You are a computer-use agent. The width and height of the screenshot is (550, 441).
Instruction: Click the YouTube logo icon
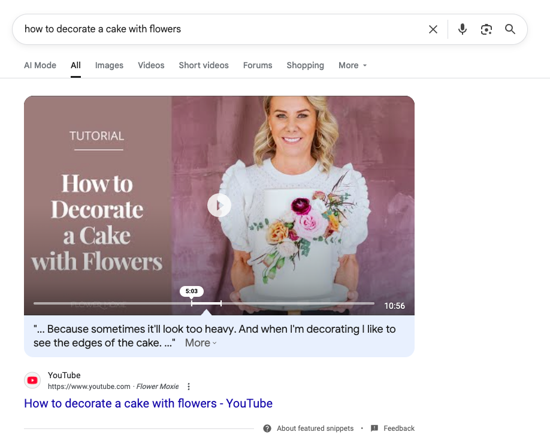pos(32,380)
